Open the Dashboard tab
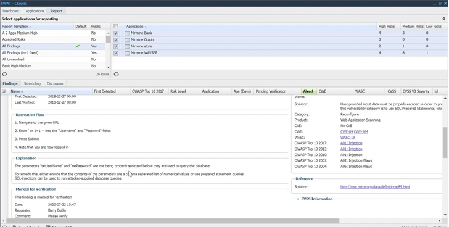449x227 pixels. tap(11, 11)
